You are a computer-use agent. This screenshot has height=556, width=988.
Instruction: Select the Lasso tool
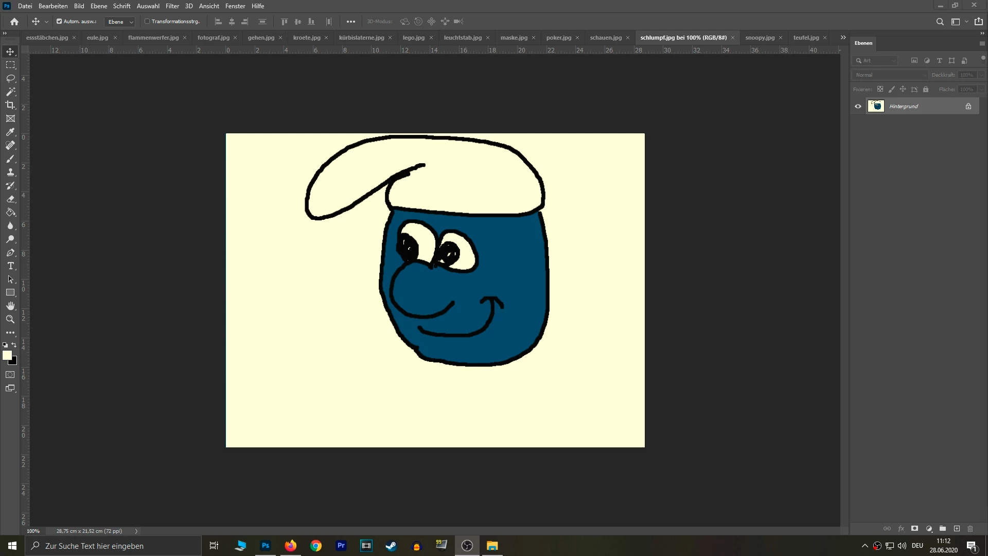pyautogui.click(x=10, y=78)
